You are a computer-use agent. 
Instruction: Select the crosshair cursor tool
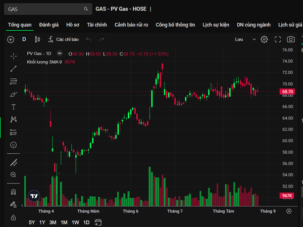[x=14, y=56]
